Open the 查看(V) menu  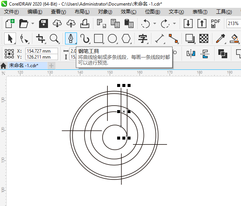58,12
